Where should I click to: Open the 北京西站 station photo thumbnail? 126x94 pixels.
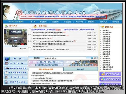(15, 37)
